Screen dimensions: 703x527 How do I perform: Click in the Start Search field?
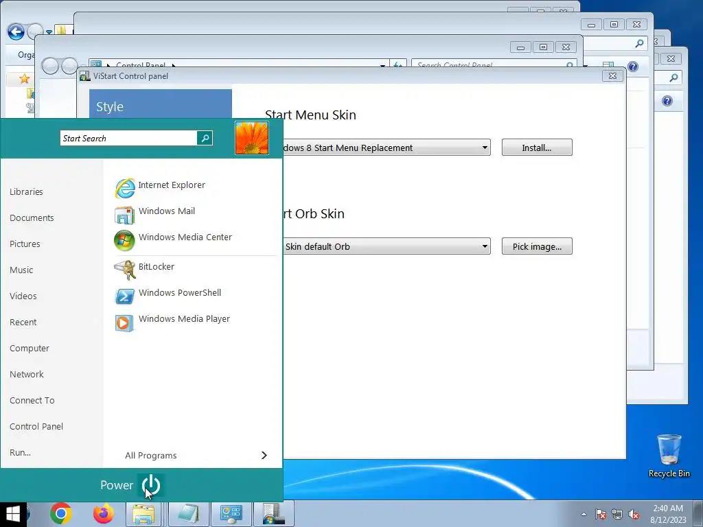coord(128,138)
